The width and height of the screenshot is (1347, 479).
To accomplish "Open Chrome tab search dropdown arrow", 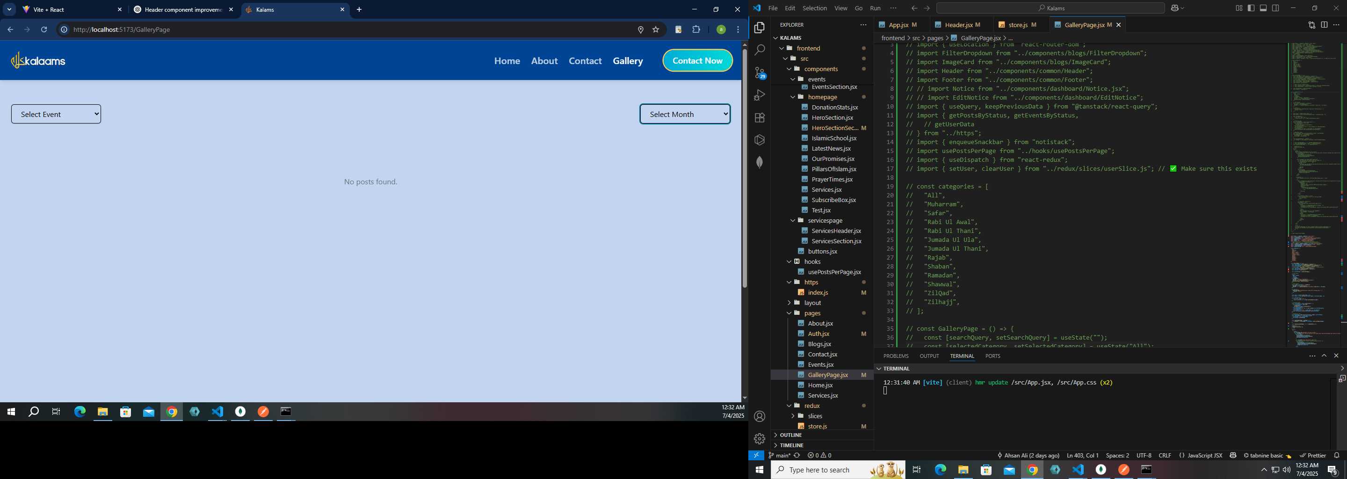I will 9,9.
